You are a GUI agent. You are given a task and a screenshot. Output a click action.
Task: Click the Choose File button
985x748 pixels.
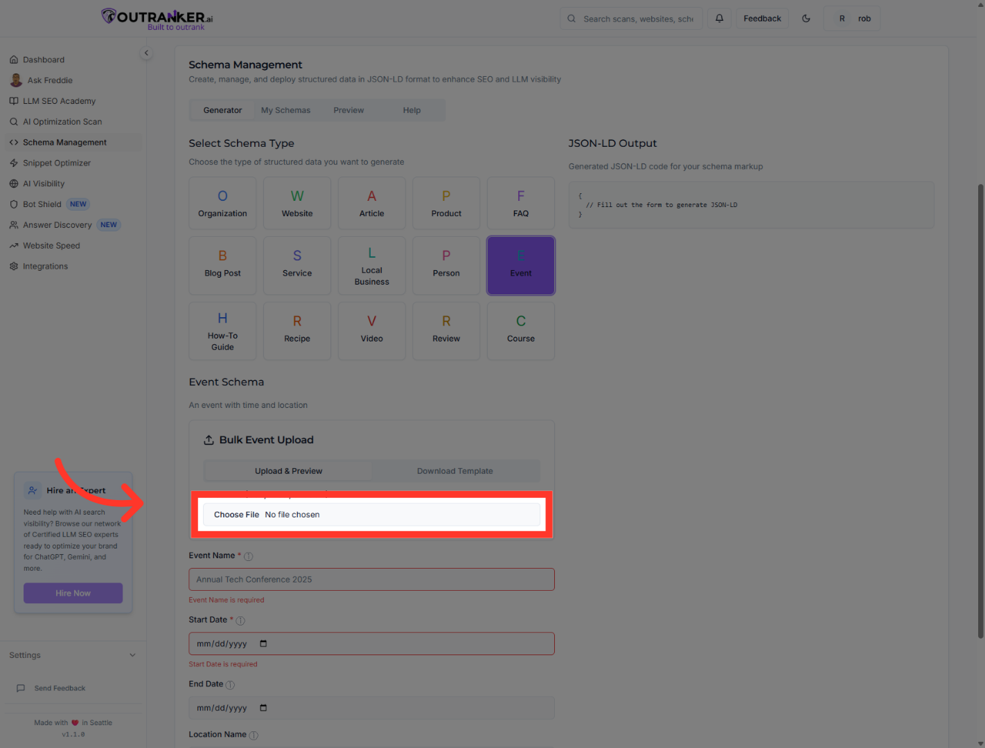click(x=236, y=515)
